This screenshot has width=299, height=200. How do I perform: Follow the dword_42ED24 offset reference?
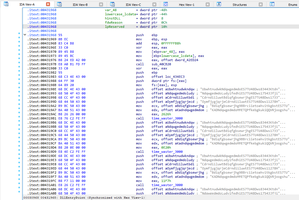[186, 60]
